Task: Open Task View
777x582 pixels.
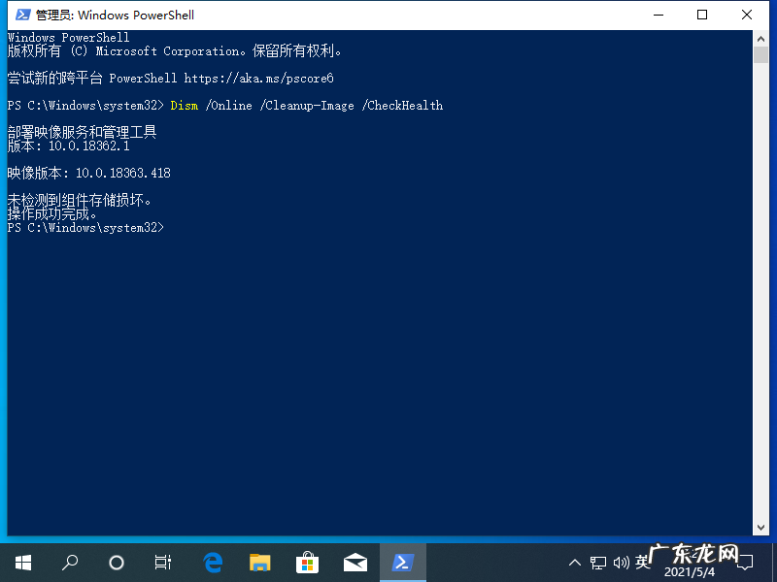Action: (x=162, y=562)
